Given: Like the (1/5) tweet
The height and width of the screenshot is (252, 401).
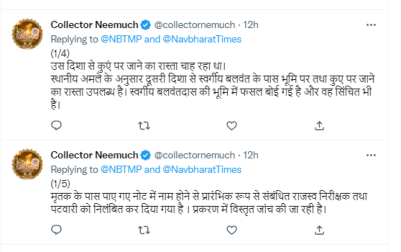Looking at the screenshot, I should pos(232,230).
